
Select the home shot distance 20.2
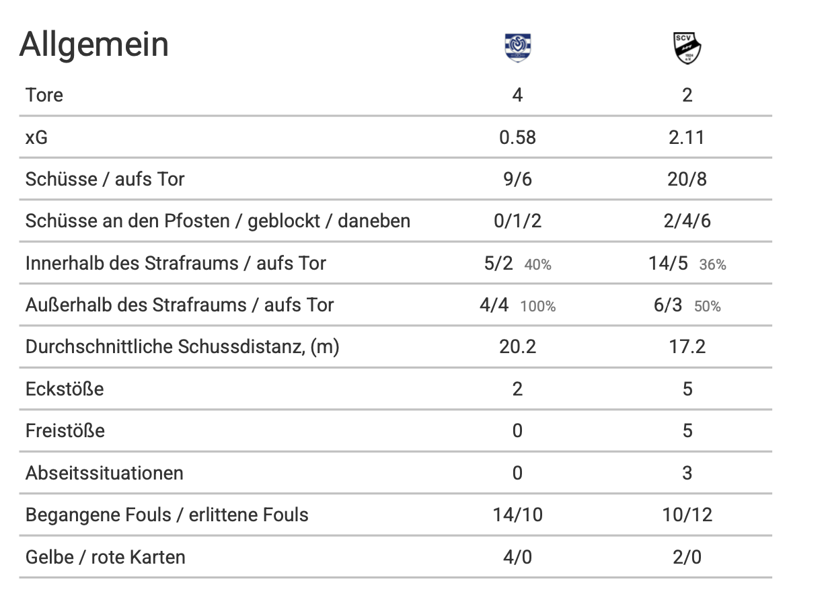tap(517, 347)
